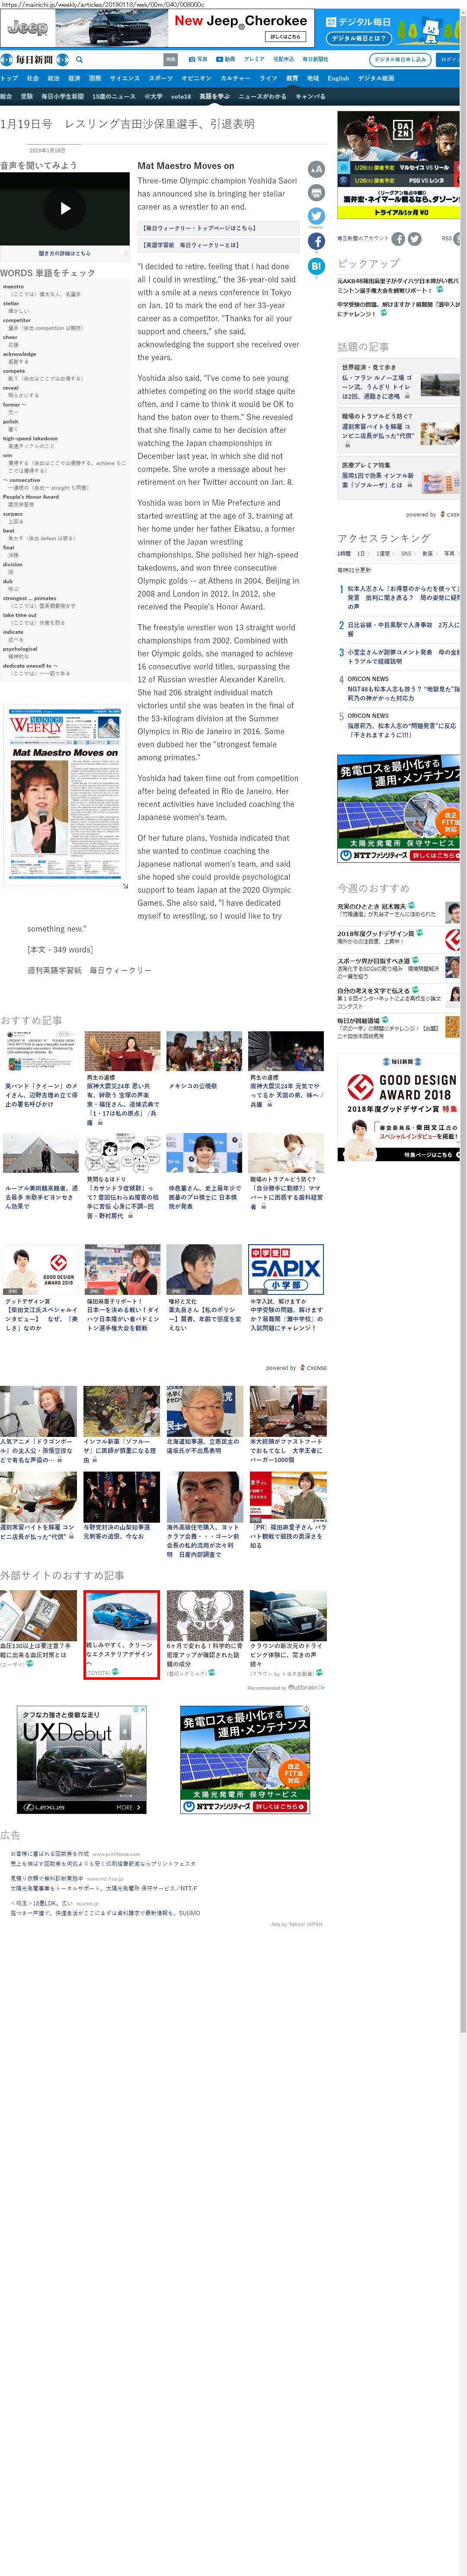Image resolution: width=467 pixels, height=2576 pixels.
Task: Open the SAPIX 小学部 recommended thumbnail
Action: [x=286, y=1270]
